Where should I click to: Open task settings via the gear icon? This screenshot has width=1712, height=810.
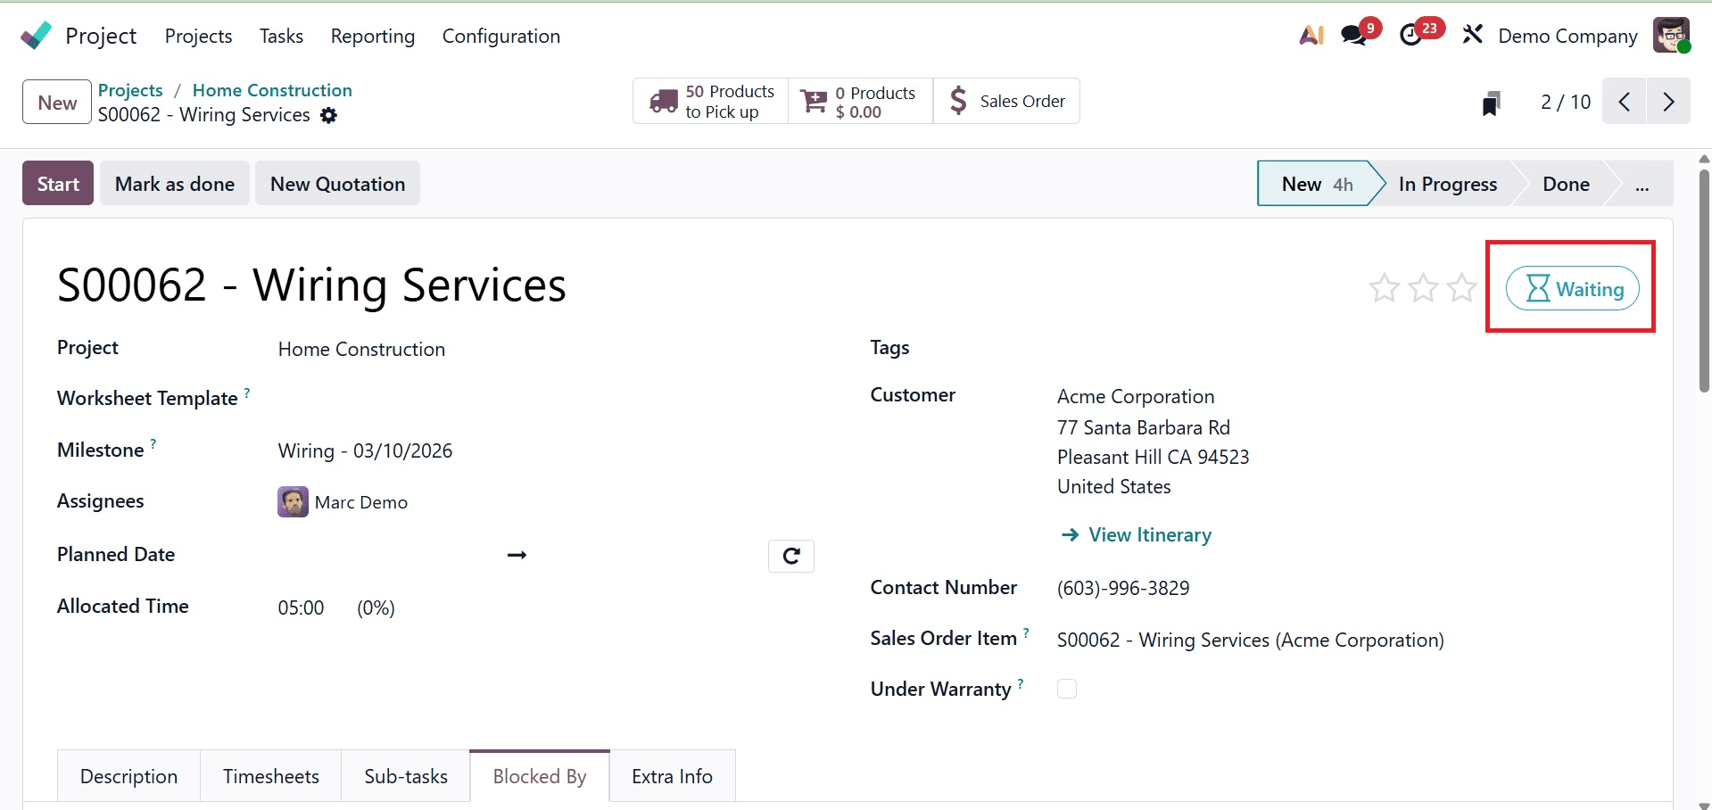point(328,115)
